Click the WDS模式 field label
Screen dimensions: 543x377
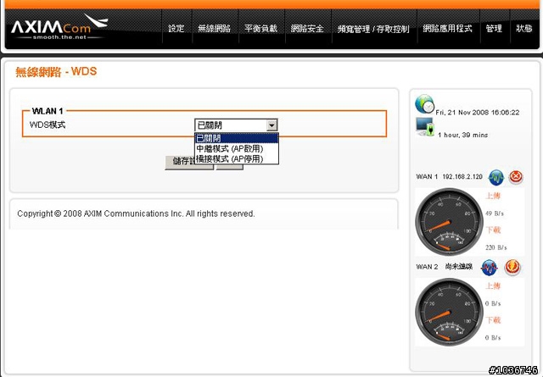point(48,125)
